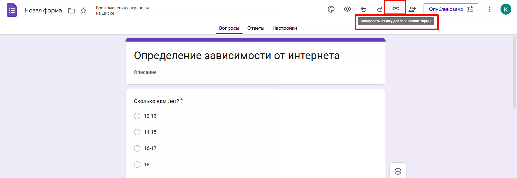Select the 14-15 age option
The height and width of the screenshot is (178, 517).
point(137,132)
